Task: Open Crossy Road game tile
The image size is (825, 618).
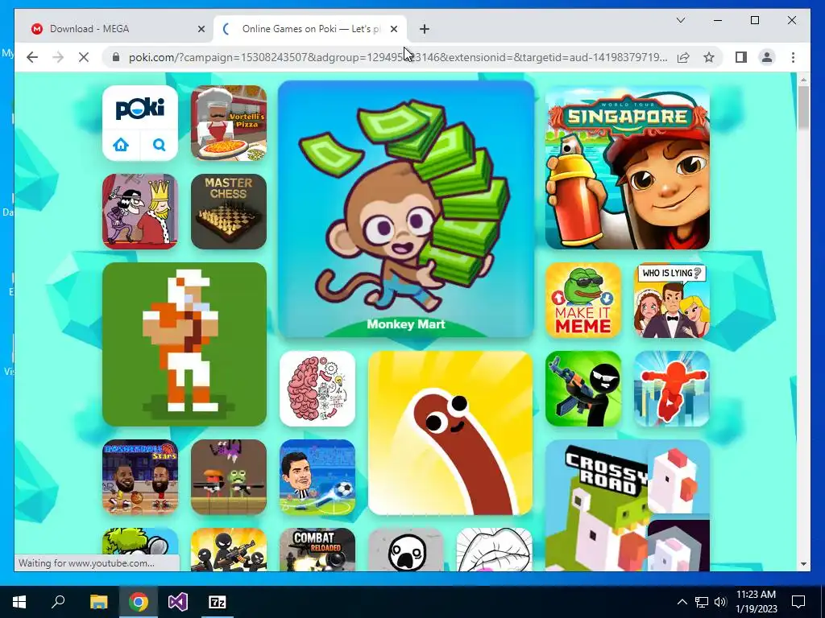Action: [628, 505]
